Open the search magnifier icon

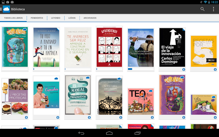[202, 9]
